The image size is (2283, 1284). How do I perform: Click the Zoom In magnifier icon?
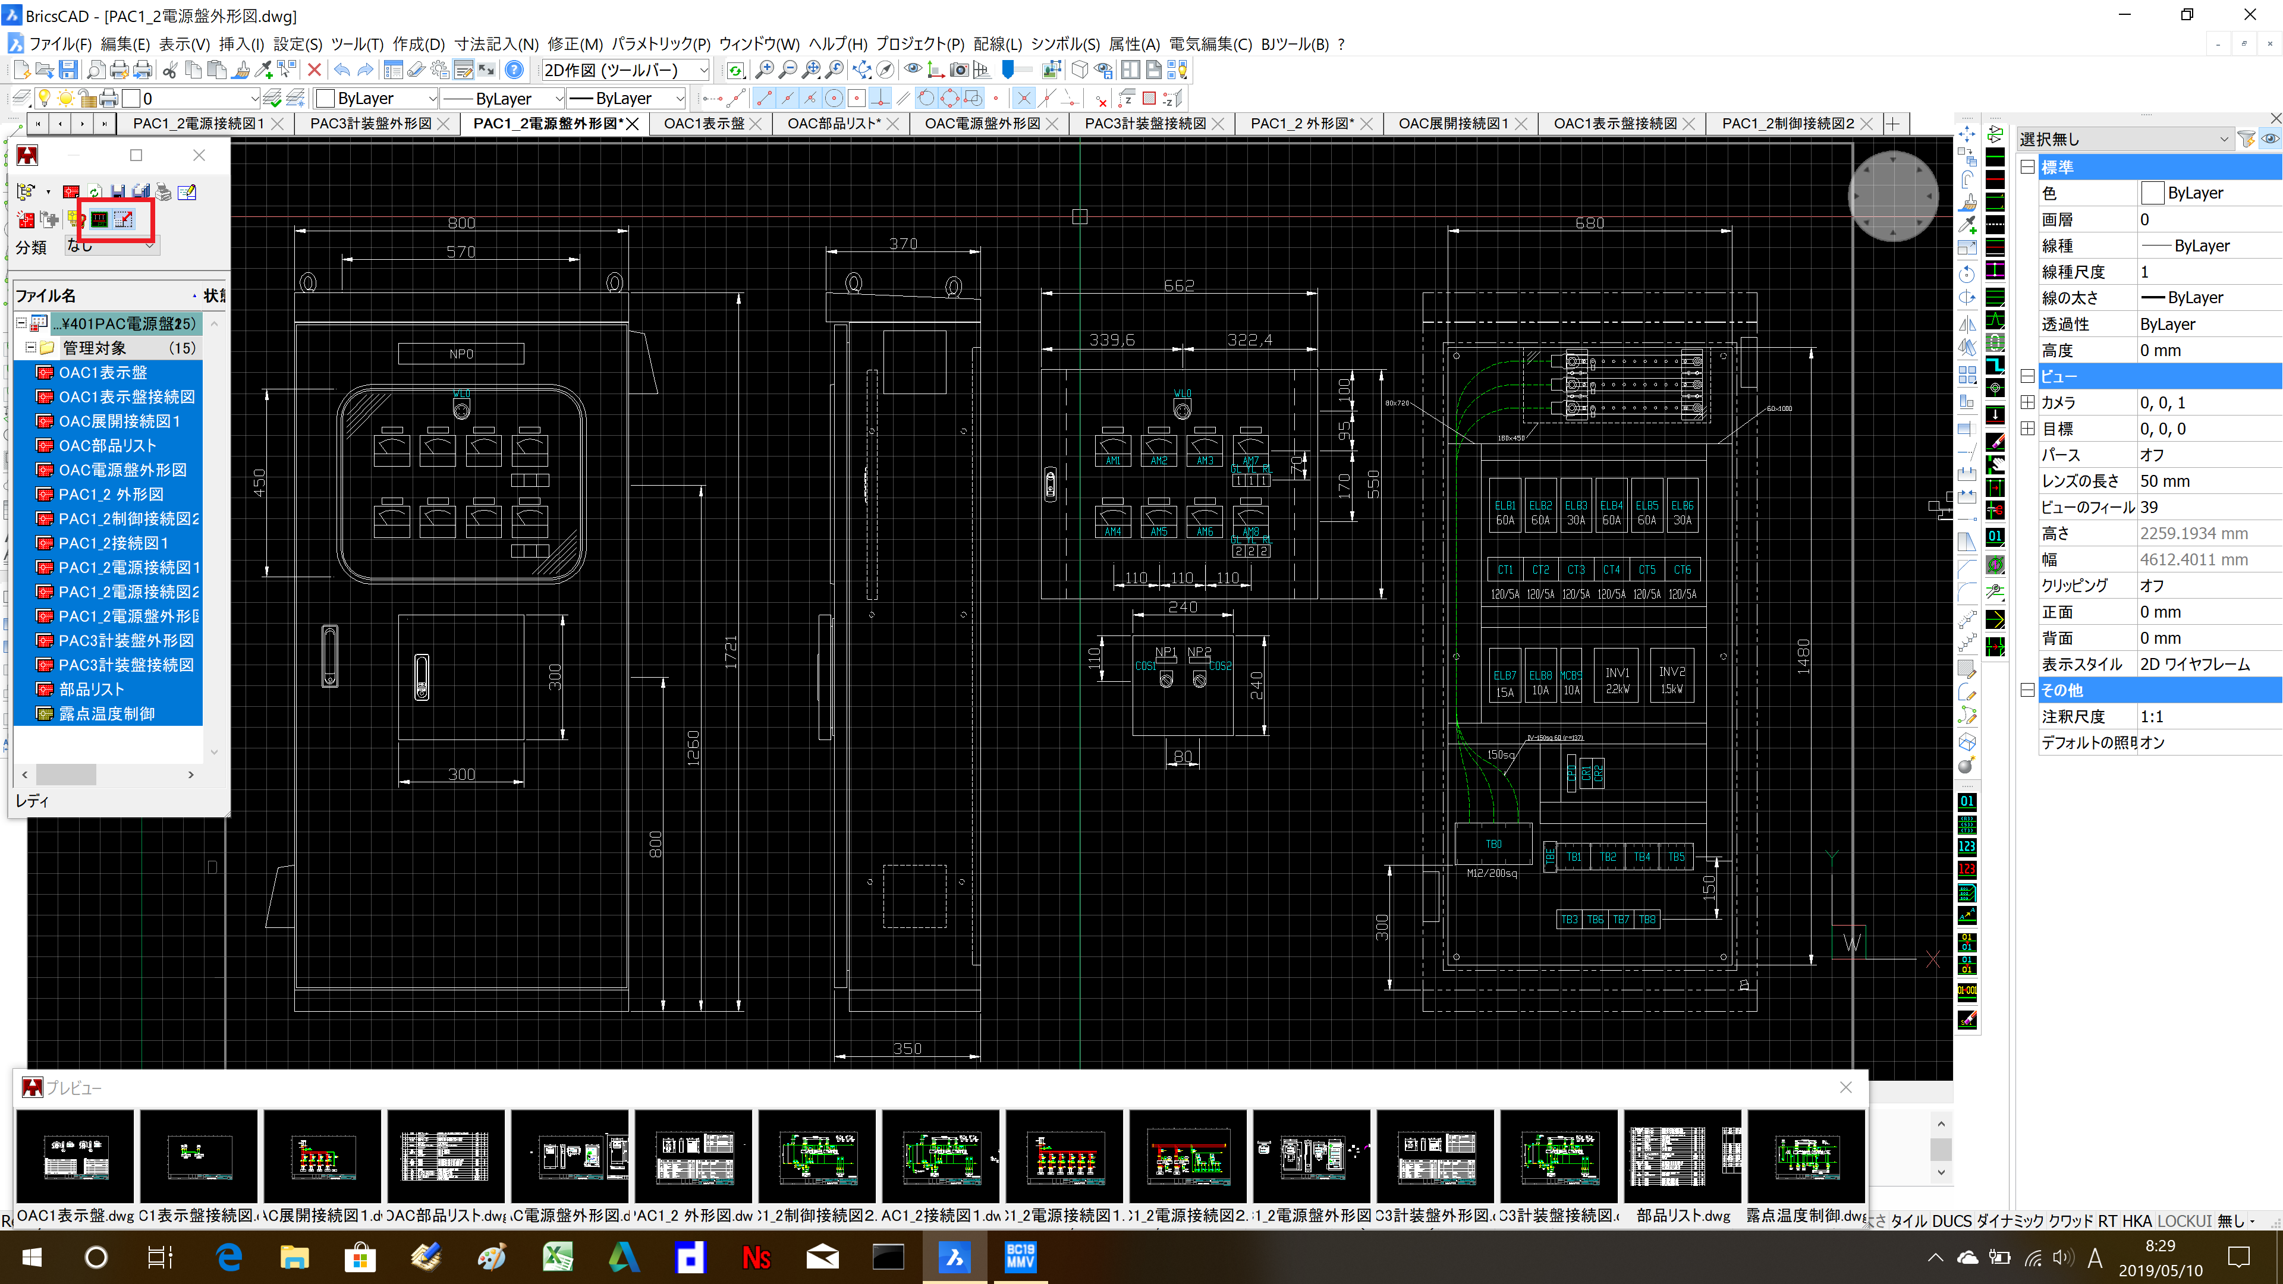[764, 70]
